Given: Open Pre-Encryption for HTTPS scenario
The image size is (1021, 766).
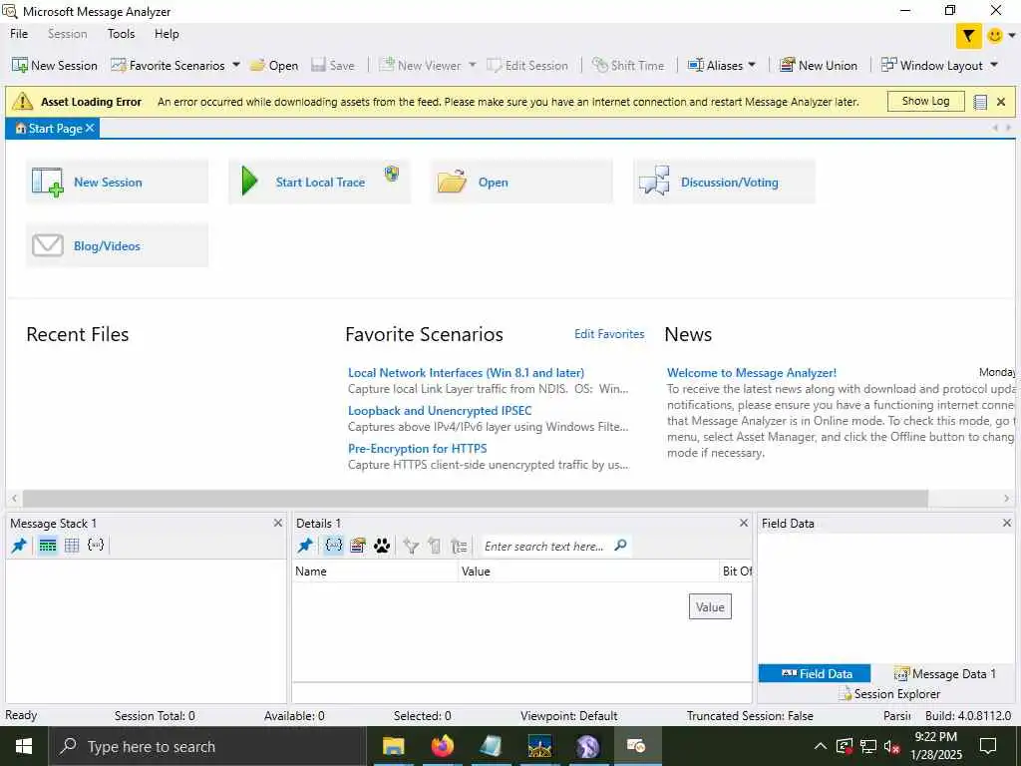Looking at the screenshot, I should tap(417, 448).
